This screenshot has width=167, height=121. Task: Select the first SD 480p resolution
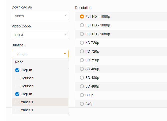click(x=82, y=69)
